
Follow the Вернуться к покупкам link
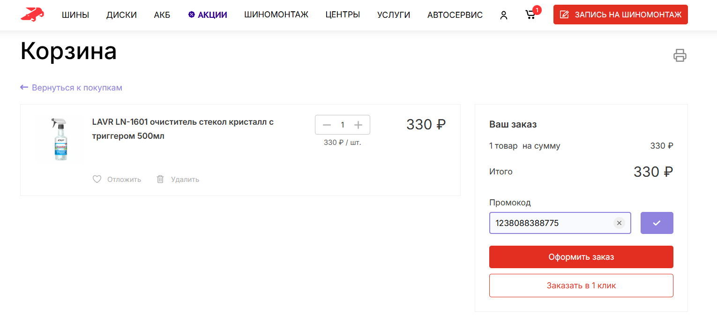pyautogui.click(x=71, y=88)
